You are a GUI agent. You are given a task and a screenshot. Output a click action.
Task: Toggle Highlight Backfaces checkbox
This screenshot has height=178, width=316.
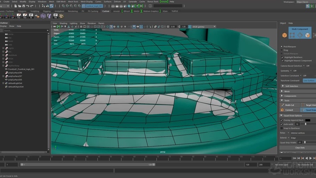[x=282, y=57]
